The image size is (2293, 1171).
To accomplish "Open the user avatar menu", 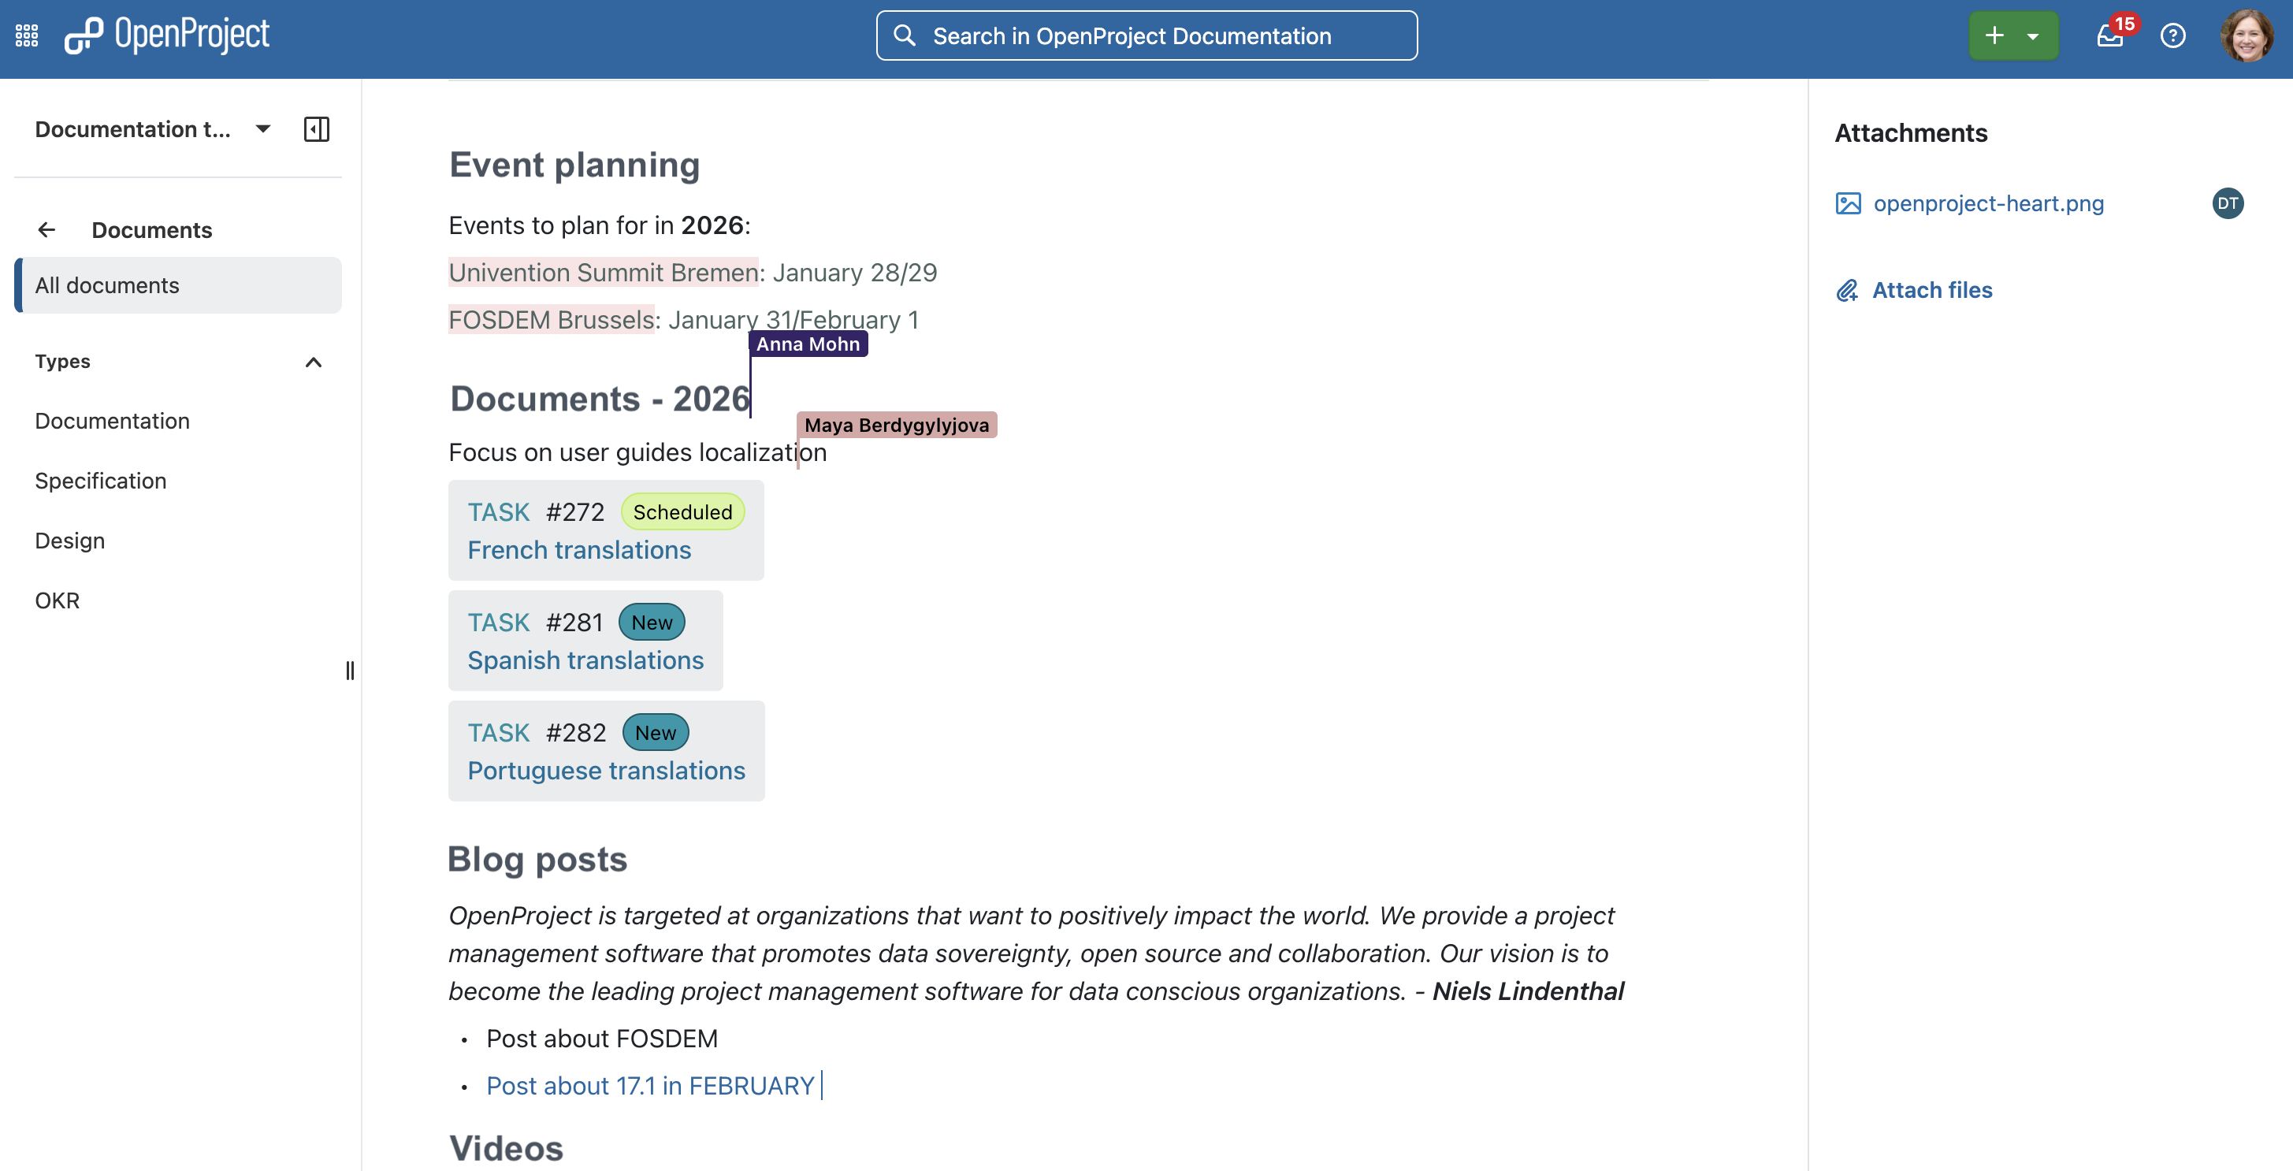I will (2247, 35).
